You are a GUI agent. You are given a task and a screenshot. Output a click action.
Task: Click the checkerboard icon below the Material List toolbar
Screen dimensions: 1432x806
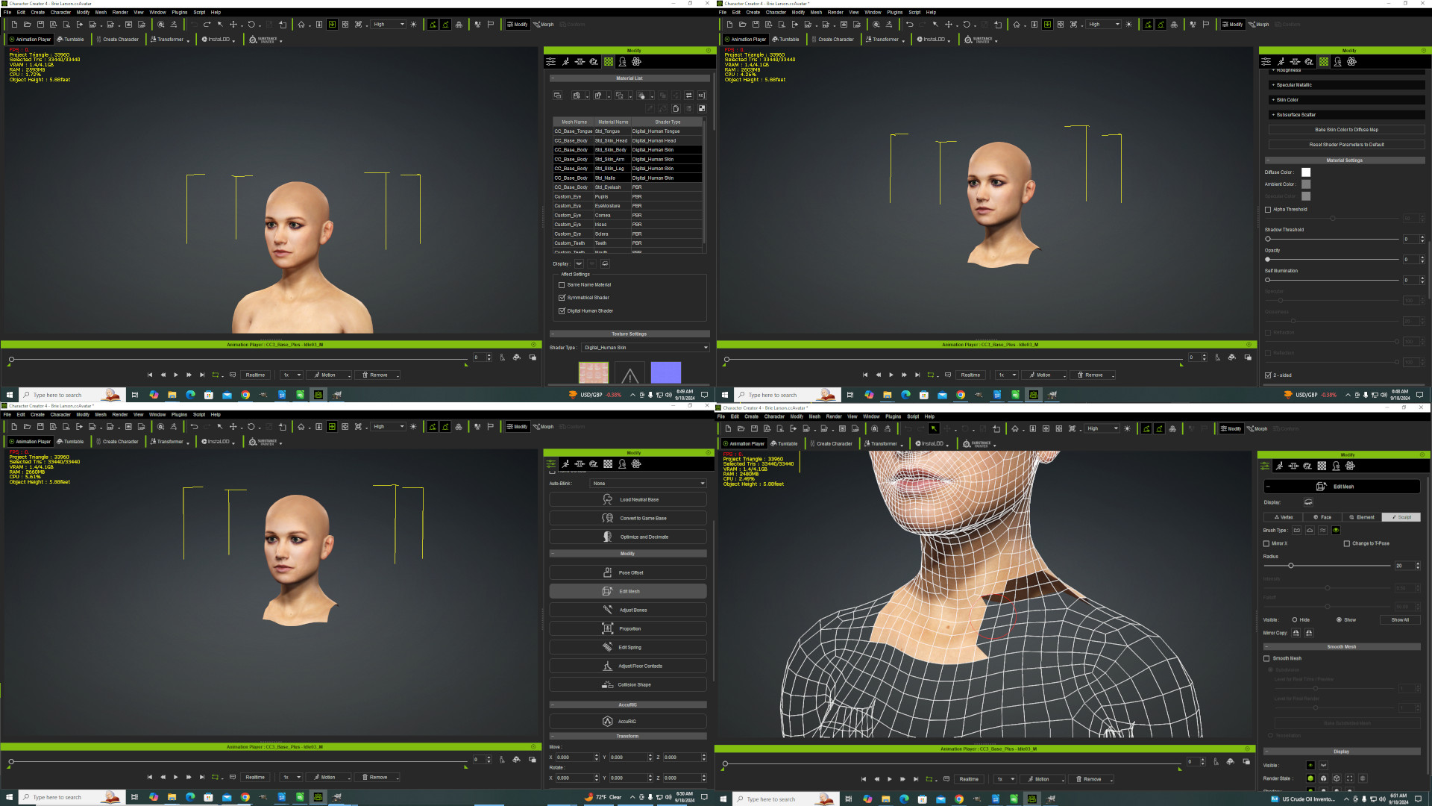[x=702, y=109]
